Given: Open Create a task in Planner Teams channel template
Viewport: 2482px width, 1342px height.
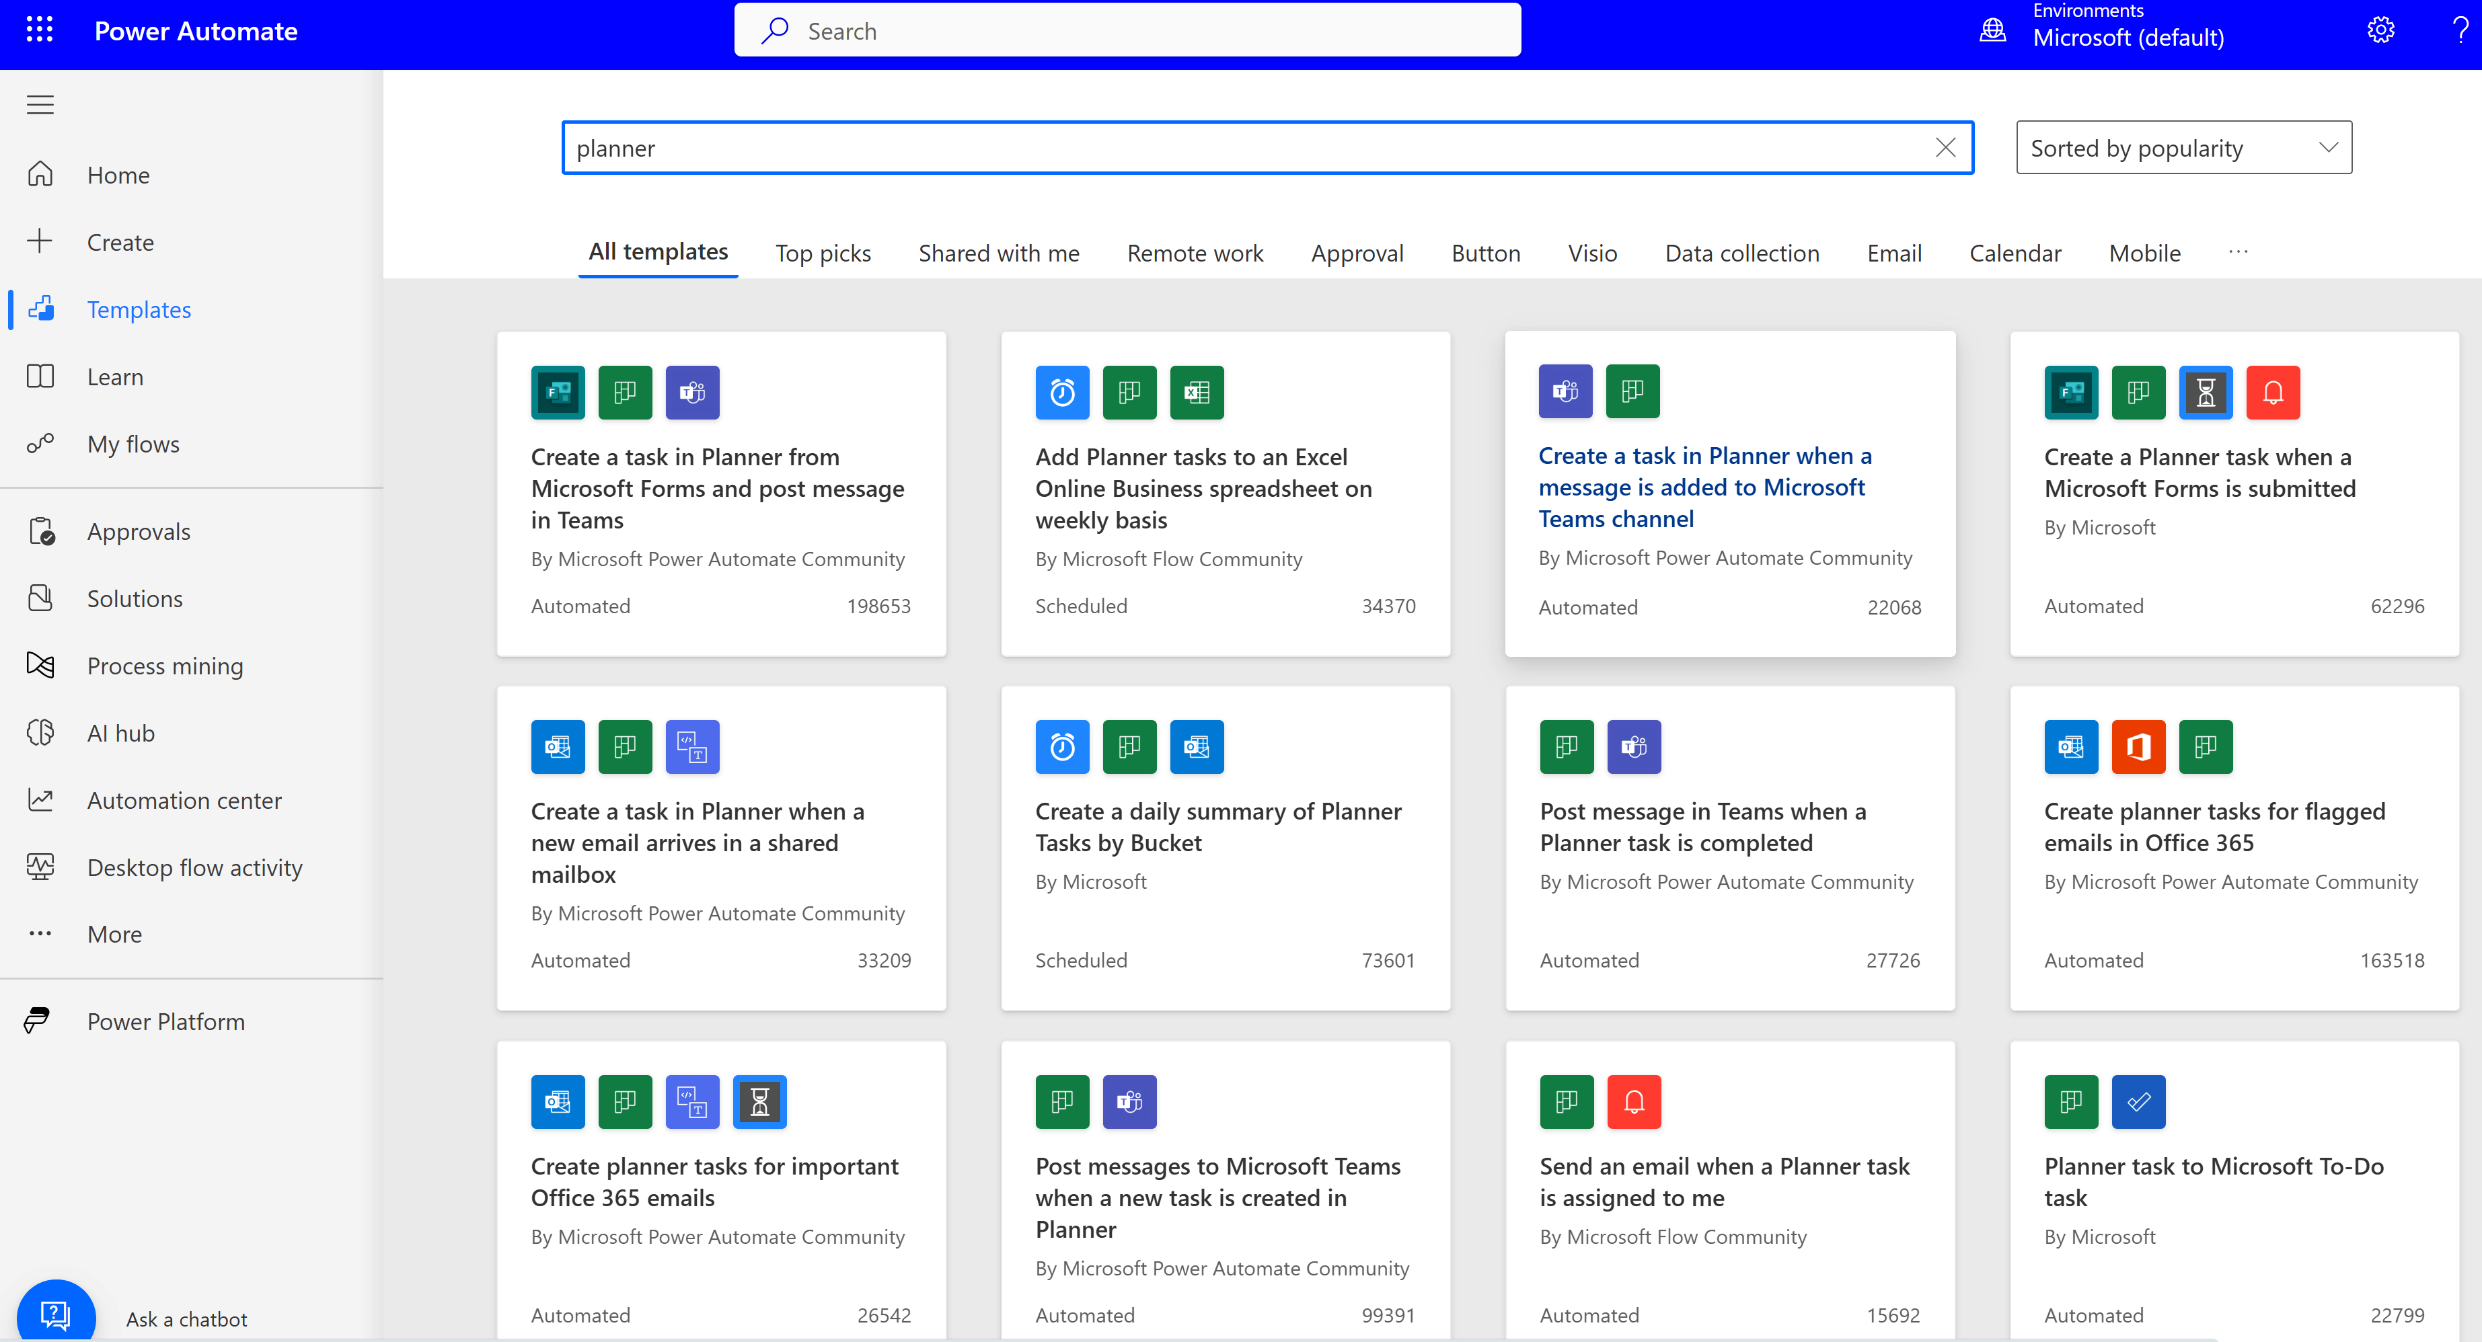Looking at the screenshot, I should tap(1704, 487).
